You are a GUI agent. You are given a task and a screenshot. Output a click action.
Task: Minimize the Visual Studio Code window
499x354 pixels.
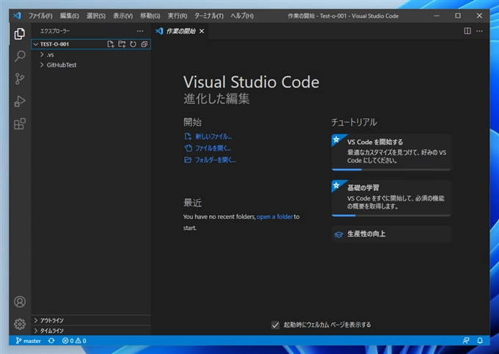click(437, 15)
